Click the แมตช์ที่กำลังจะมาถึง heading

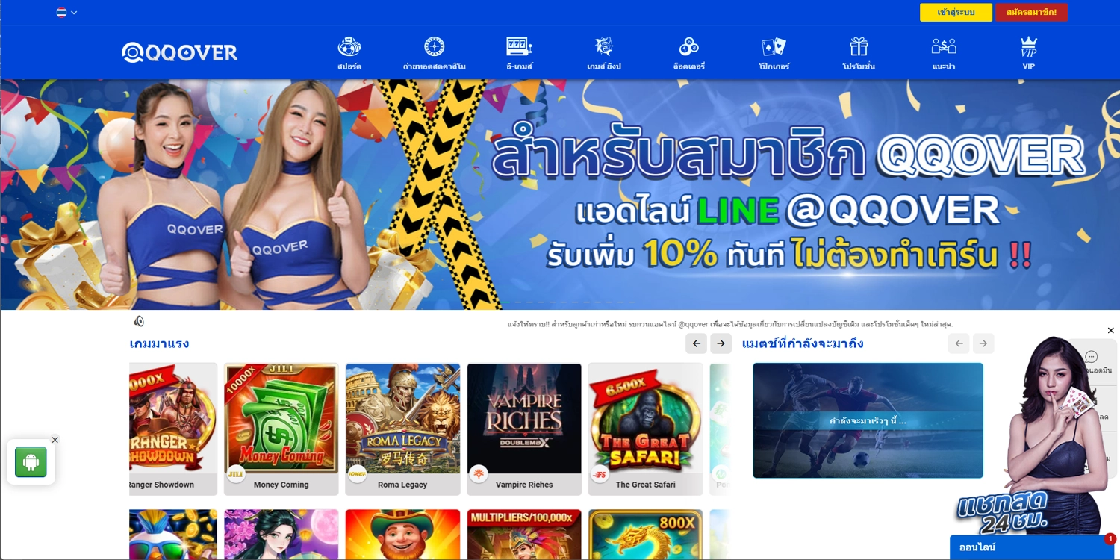tap(803, 343)
